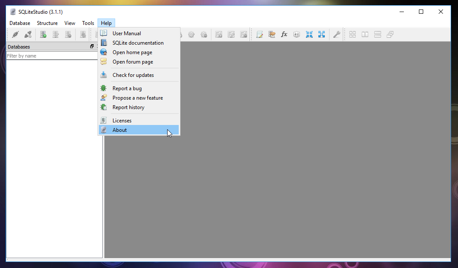Viewport: 458px width, 268px height.
Task: Open the collations editor a-z icon
Action: coord(297,34)
